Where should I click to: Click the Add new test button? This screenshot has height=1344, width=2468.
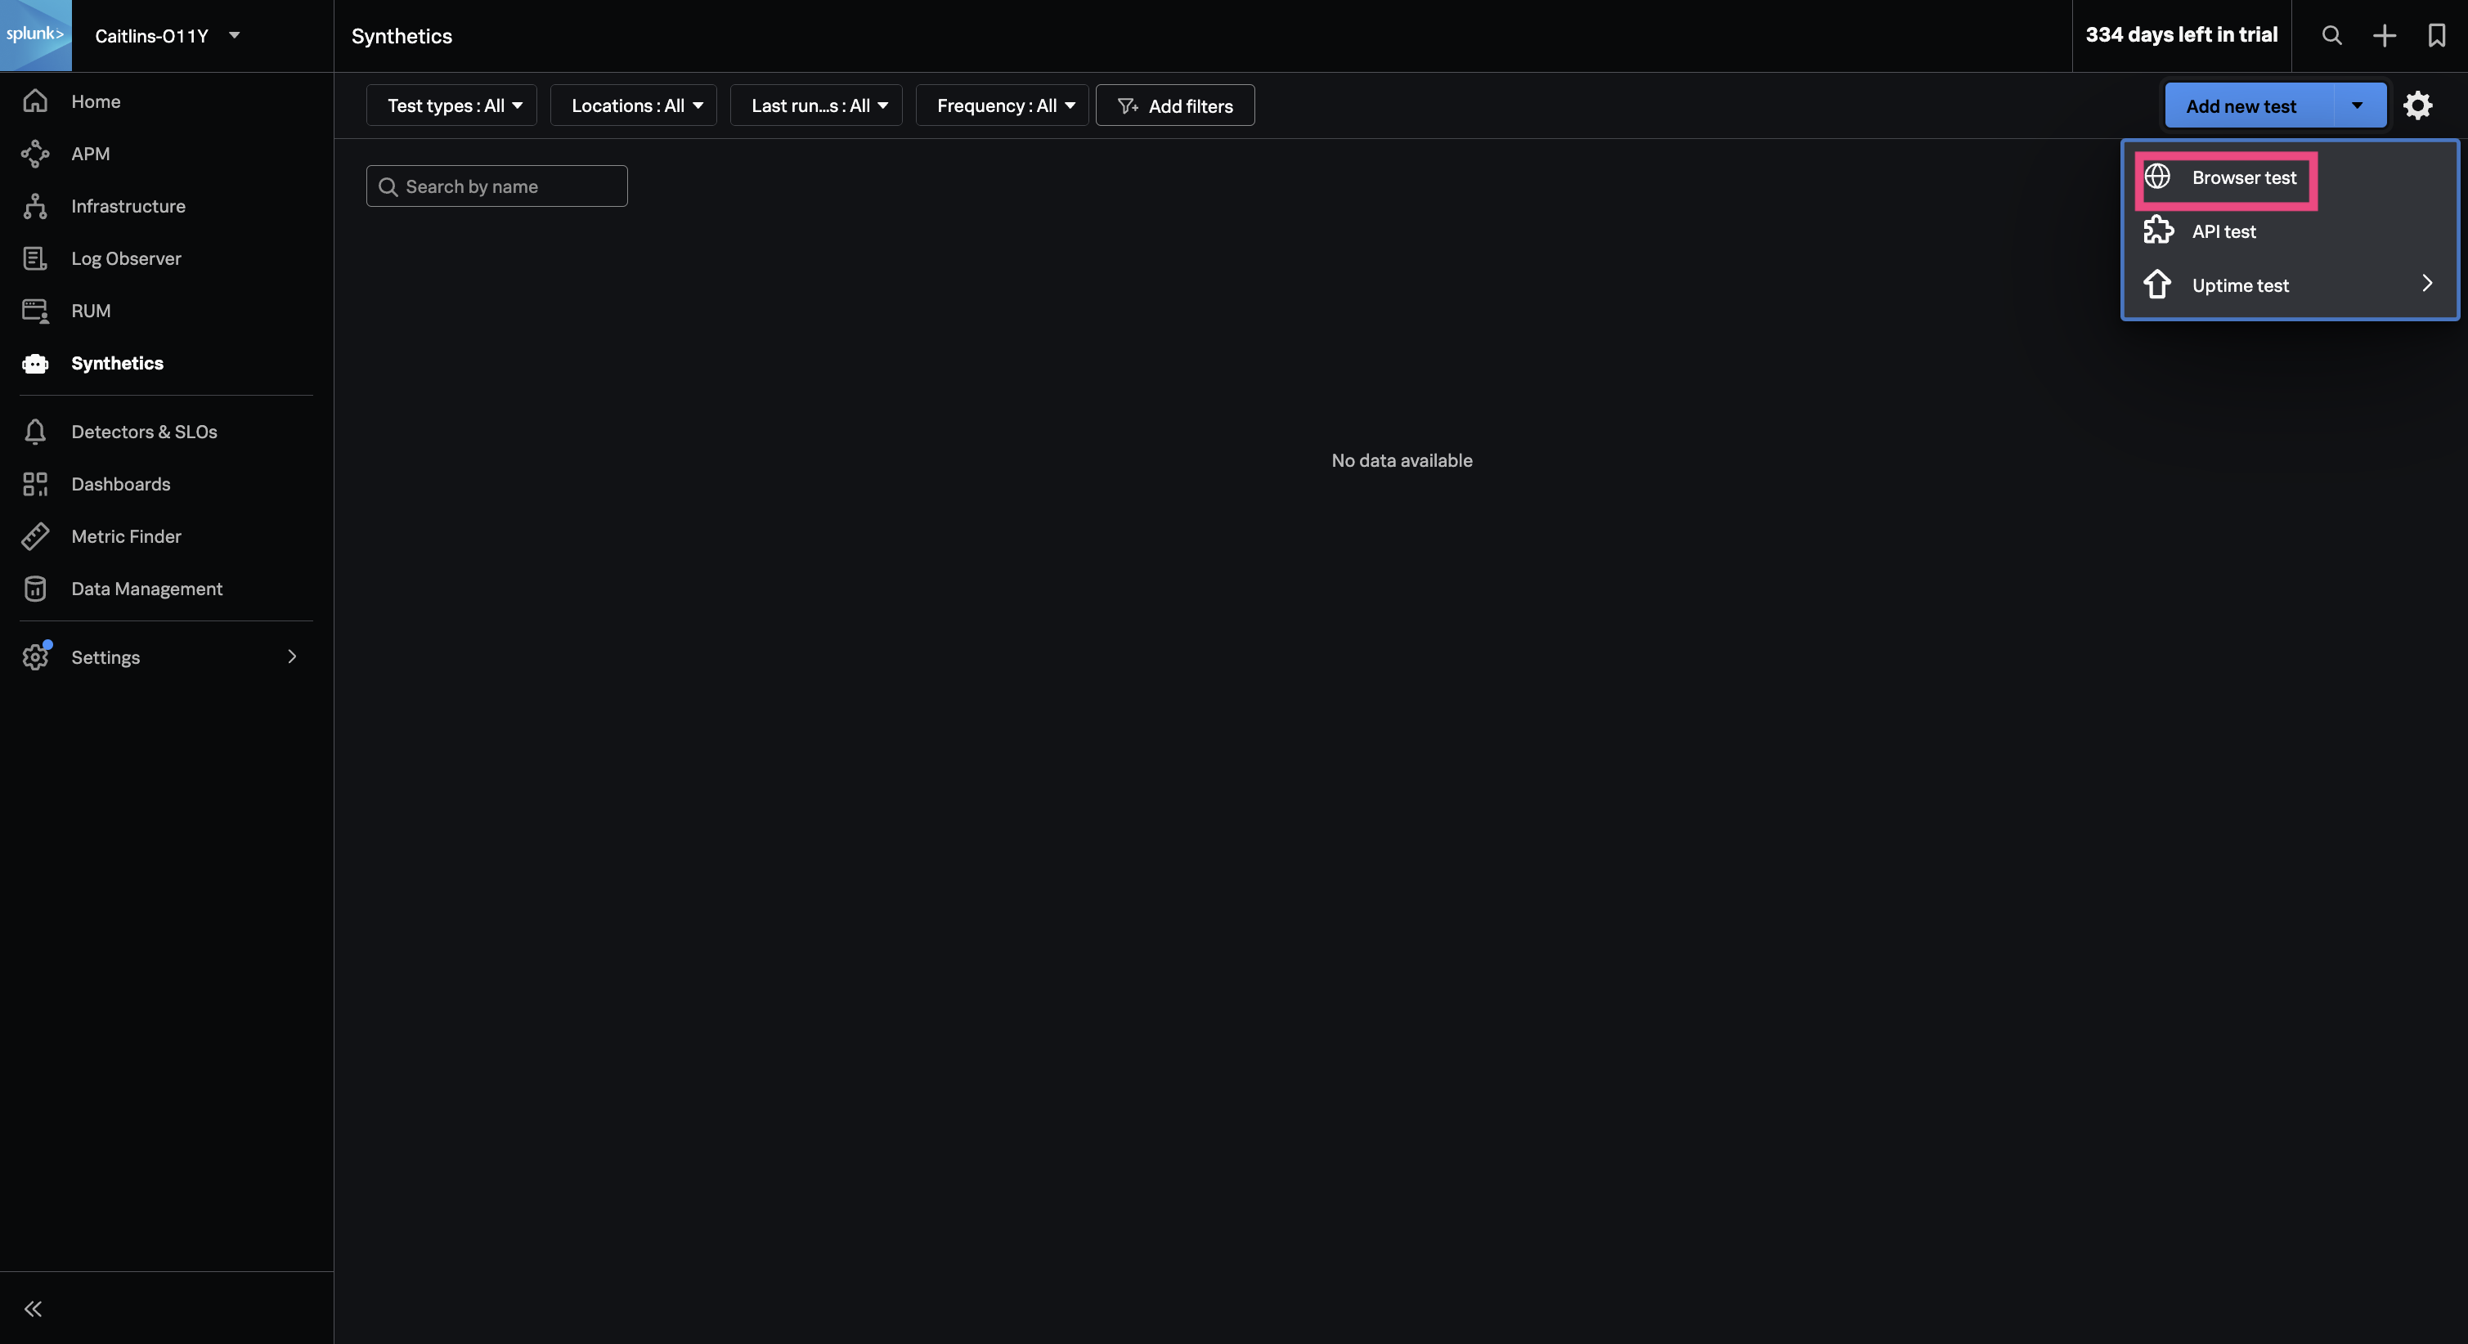click(x=2240, y=105)
